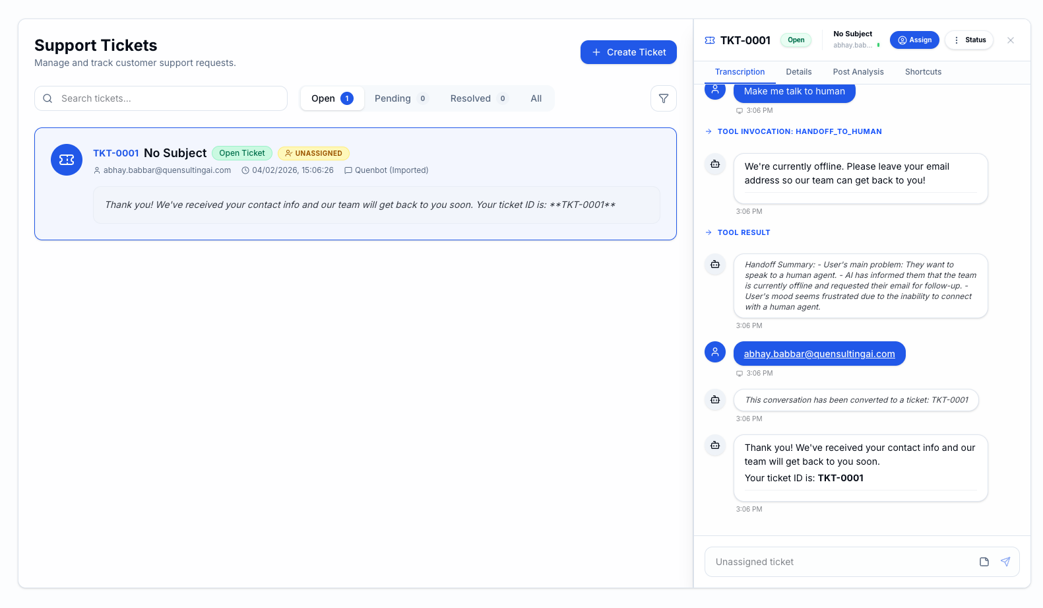Close the ticket detail panel

pyautogui.click(x=1010, y=40)
